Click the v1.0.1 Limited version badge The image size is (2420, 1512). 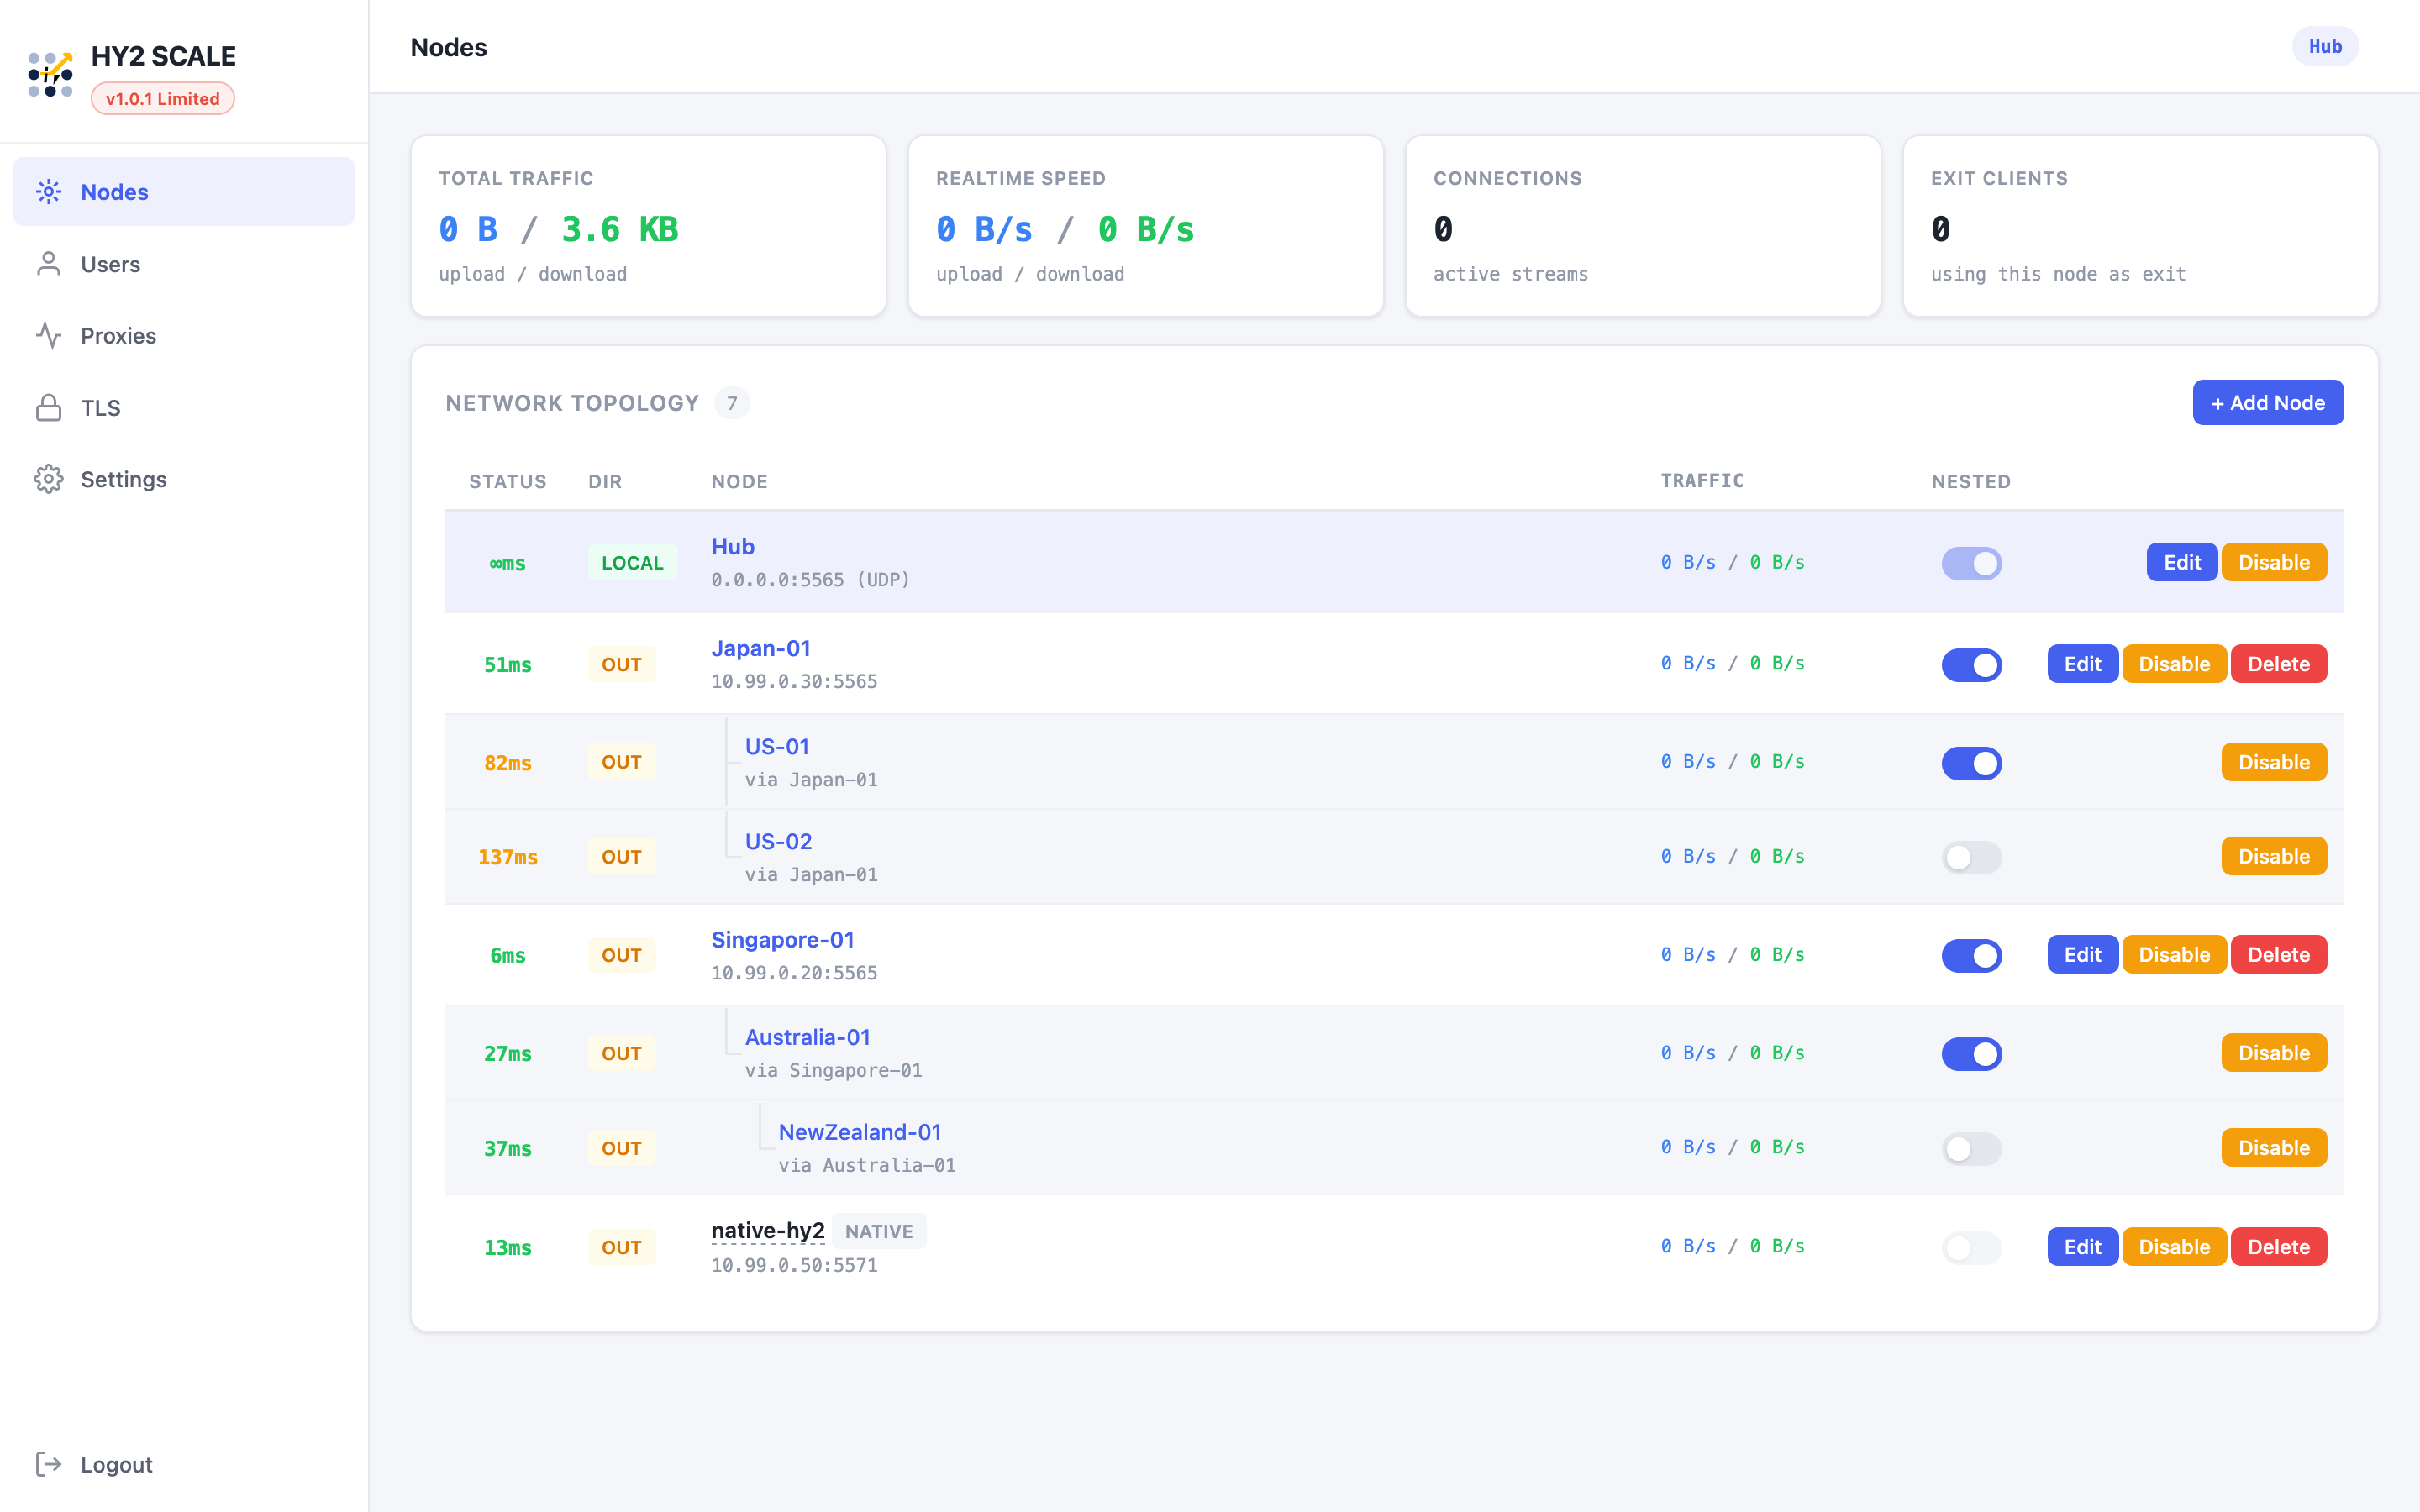(x=163, y=99)
